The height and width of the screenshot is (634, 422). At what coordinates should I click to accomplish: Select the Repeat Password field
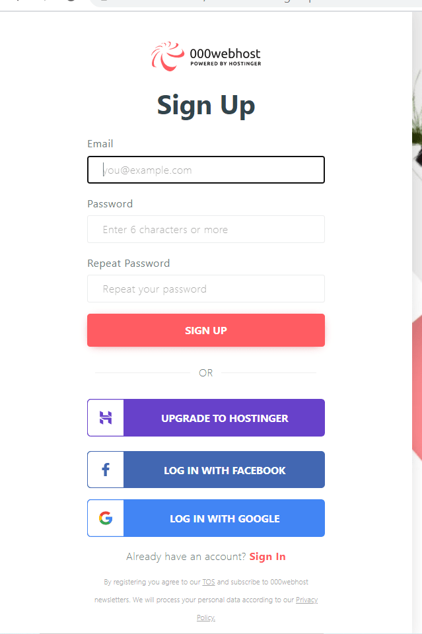[x=206, y=289]
